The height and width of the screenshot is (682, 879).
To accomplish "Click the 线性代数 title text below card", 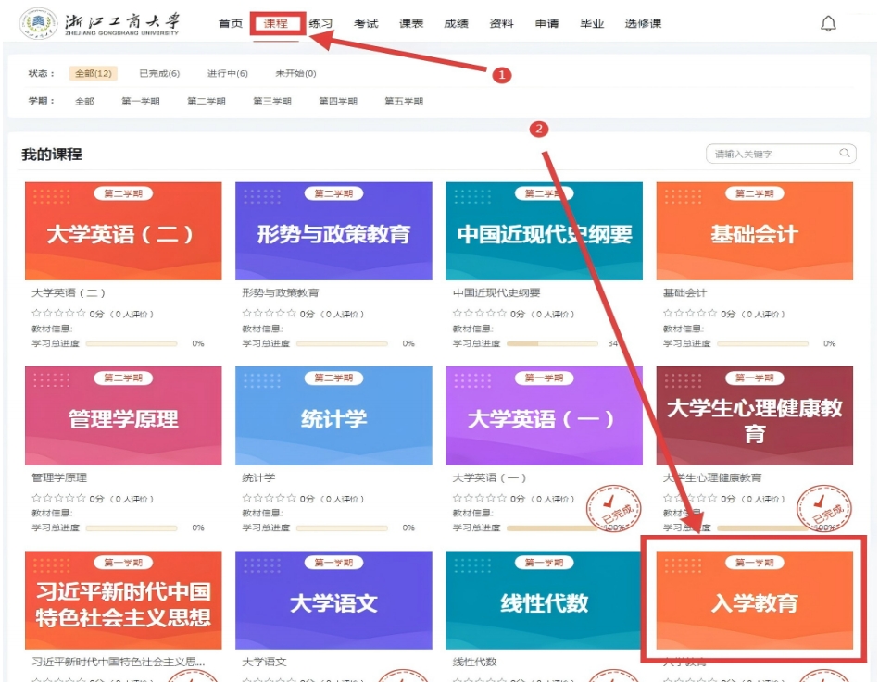I will pyautogui.click(x=474, y=662).
